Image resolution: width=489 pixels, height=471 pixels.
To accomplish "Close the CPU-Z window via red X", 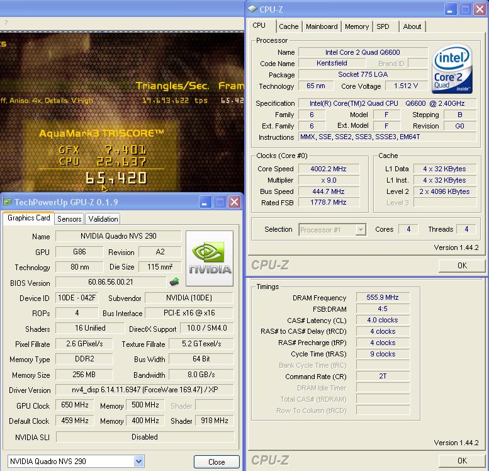I will point(480,9).
